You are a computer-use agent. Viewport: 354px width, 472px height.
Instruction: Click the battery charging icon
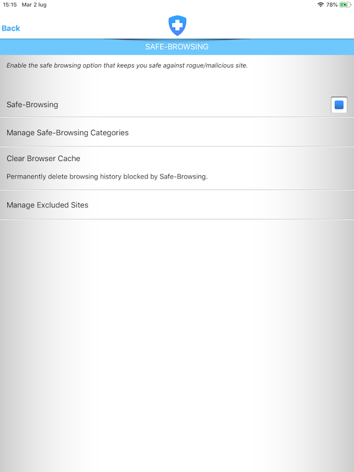(345, 5)
